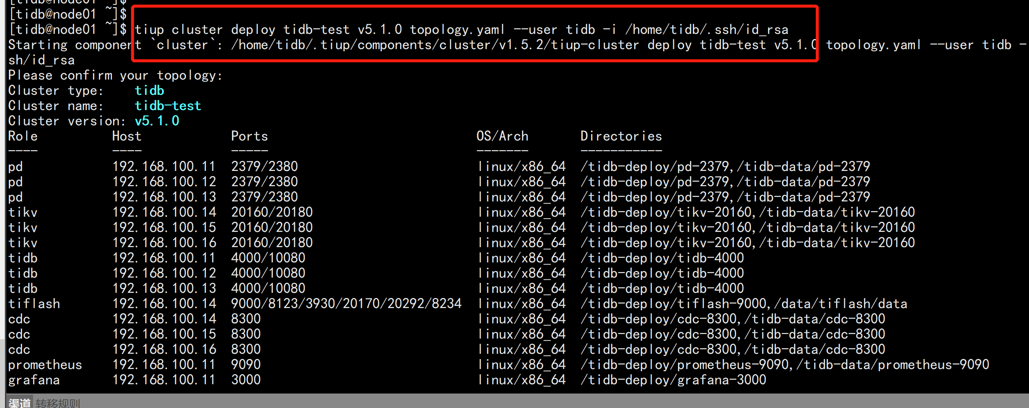The width and height of the screenshot is (1029, 408).
Task: Click the 'prometheus' role name
Action: pos(45,365)
